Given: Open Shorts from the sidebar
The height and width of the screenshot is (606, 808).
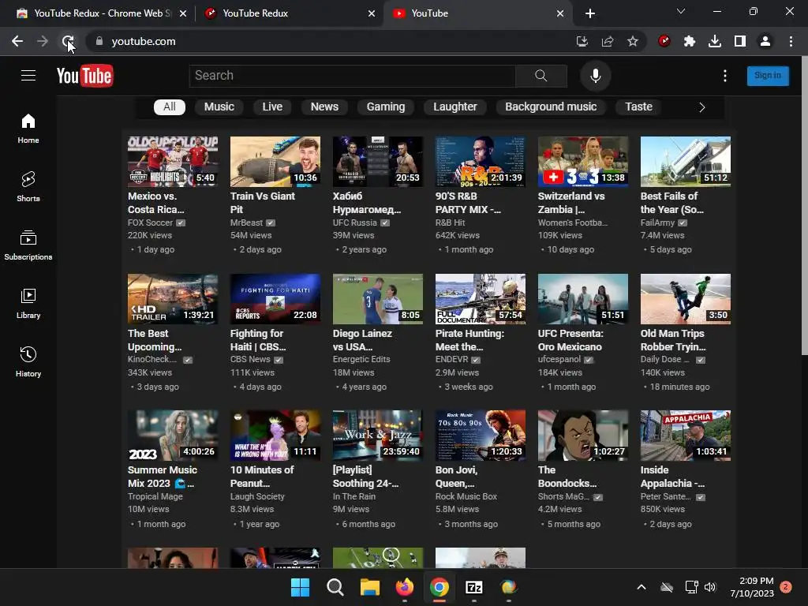Looking at the screenshot, I should [x=28, y=186].
